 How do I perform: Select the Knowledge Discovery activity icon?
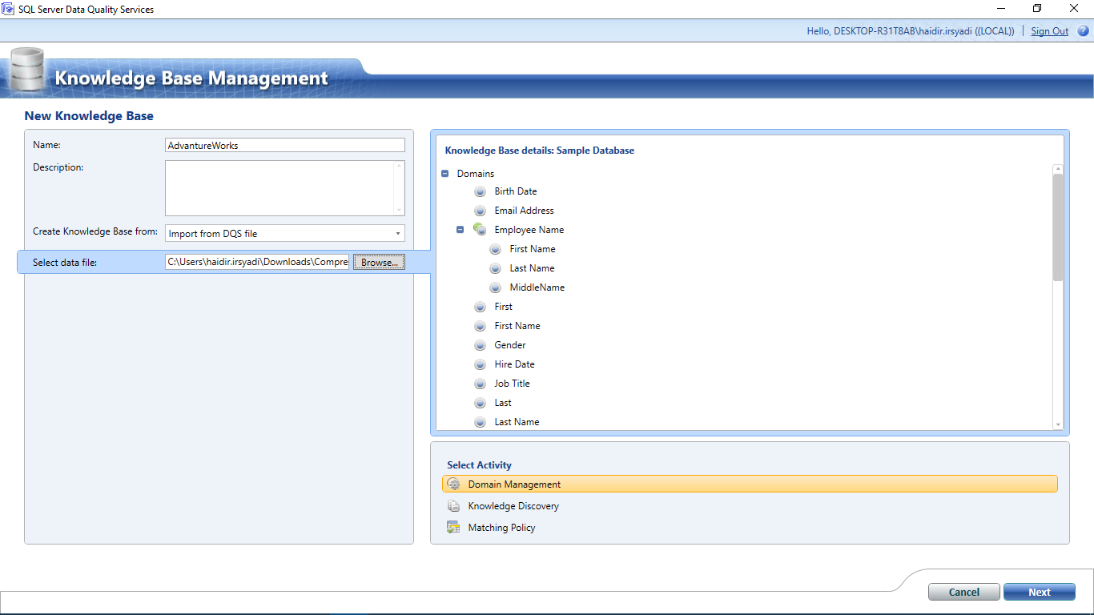pyautogui.click(x=454, y=505)
